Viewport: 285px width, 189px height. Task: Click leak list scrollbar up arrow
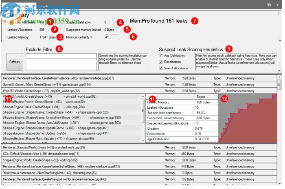[280, 77]
